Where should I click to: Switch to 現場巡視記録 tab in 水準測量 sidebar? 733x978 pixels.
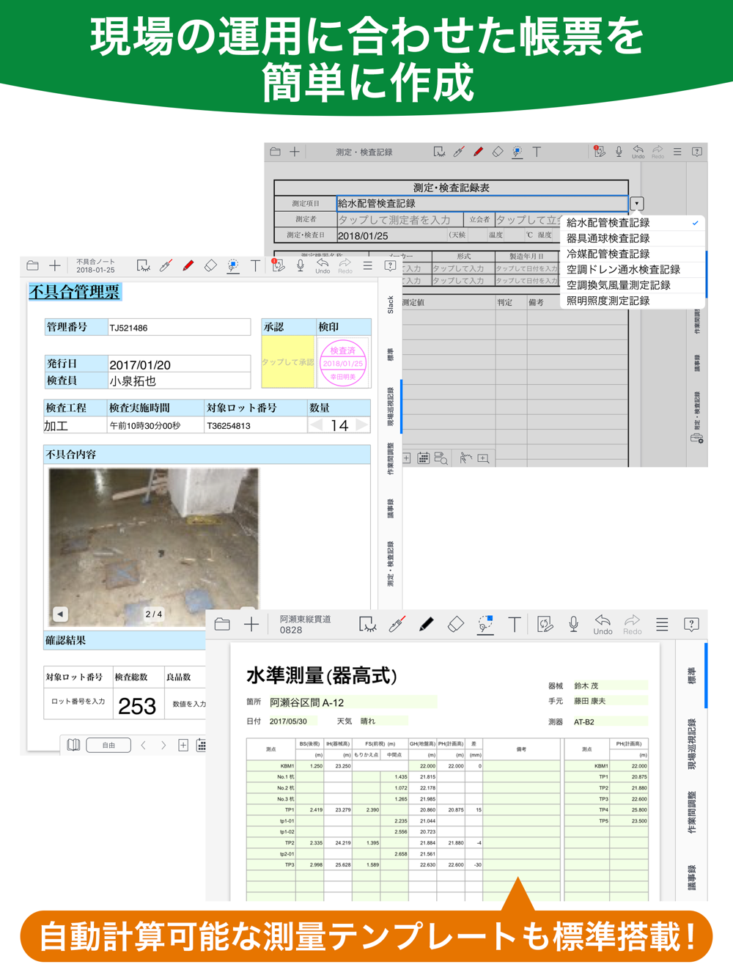pyautogui.click(x=691, y=743)
